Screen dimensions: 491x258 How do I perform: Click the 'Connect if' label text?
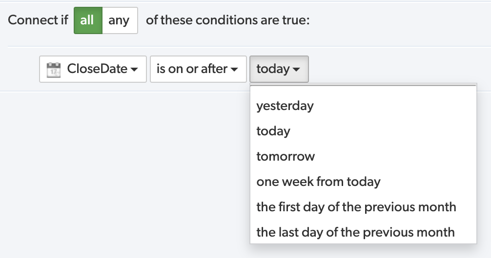point(38,20)
